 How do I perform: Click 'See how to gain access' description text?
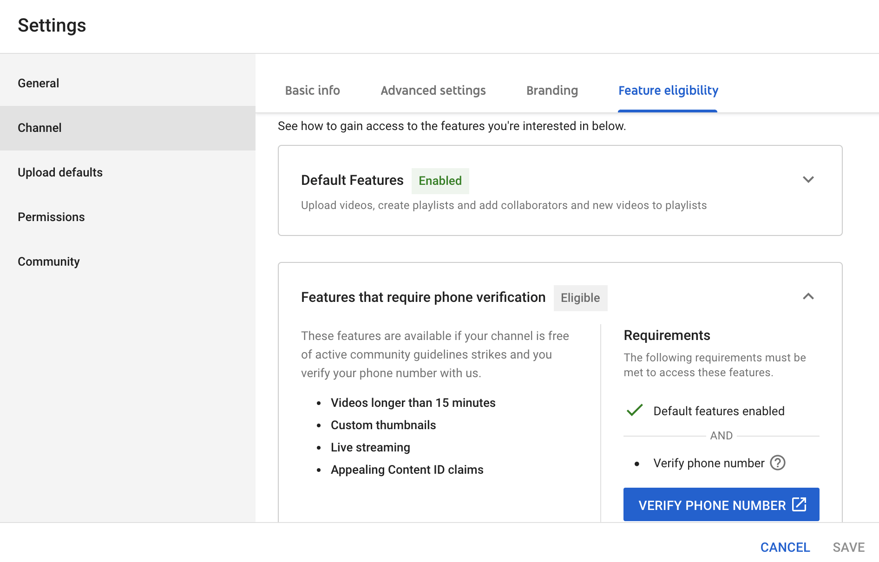click(x=452, y=126)
